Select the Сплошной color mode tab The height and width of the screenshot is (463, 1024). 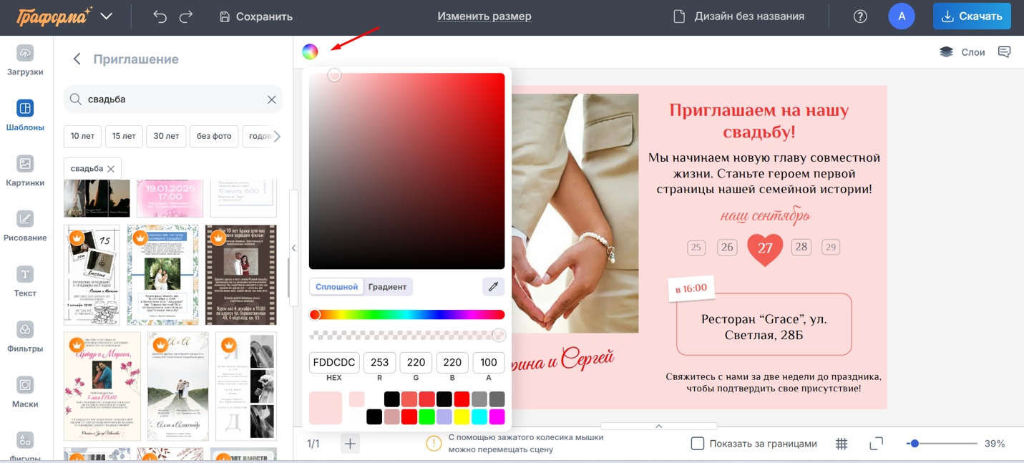click(336, 286)
